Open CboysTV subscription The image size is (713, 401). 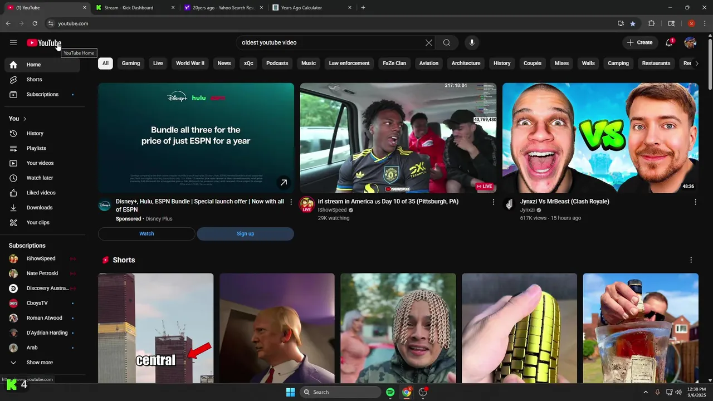(42, 303)
